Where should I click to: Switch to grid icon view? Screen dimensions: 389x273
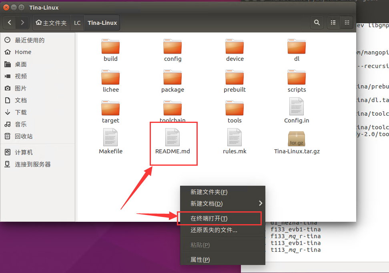(347, 22)
